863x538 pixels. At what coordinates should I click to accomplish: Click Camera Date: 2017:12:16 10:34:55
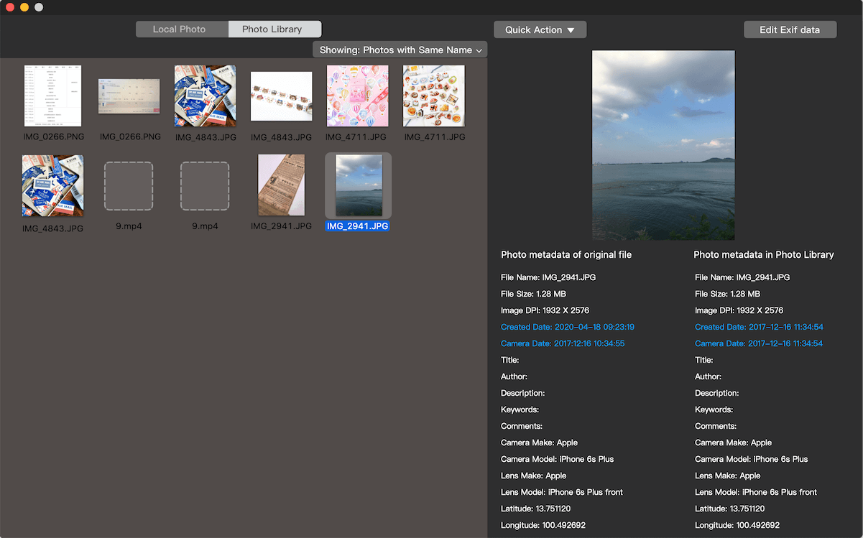(563, 343)
